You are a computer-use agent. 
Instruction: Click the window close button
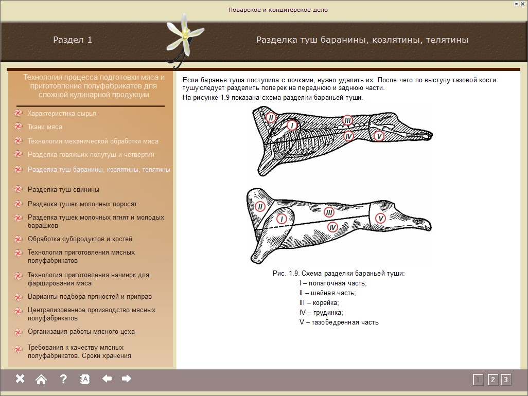click(x=523, y=4)
